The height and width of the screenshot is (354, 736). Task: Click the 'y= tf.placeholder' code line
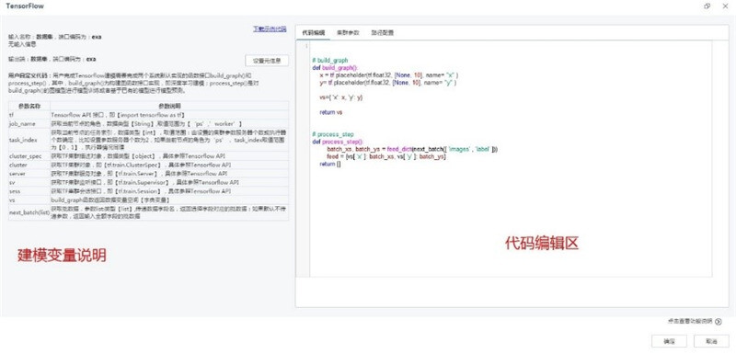pyautogui.click(x=387, y=83)
